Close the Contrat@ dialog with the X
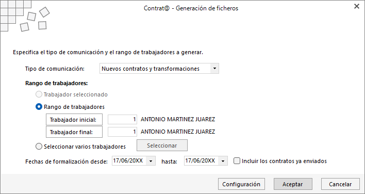The width and height of the screenshot is (365, 194). (x=356, y=7)
